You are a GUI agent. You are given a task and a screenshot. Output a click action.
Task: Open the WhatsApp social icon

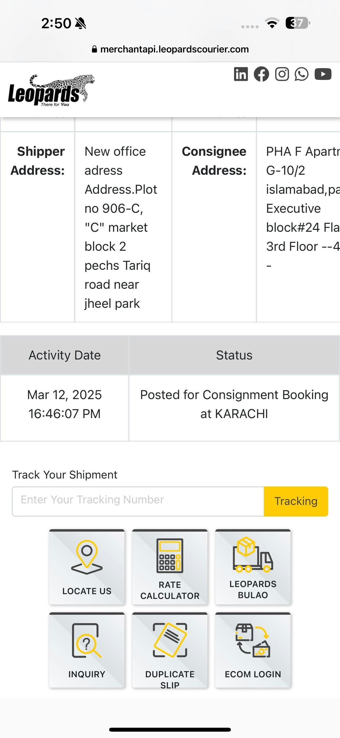pyautogui.click(x=302, y=74)
